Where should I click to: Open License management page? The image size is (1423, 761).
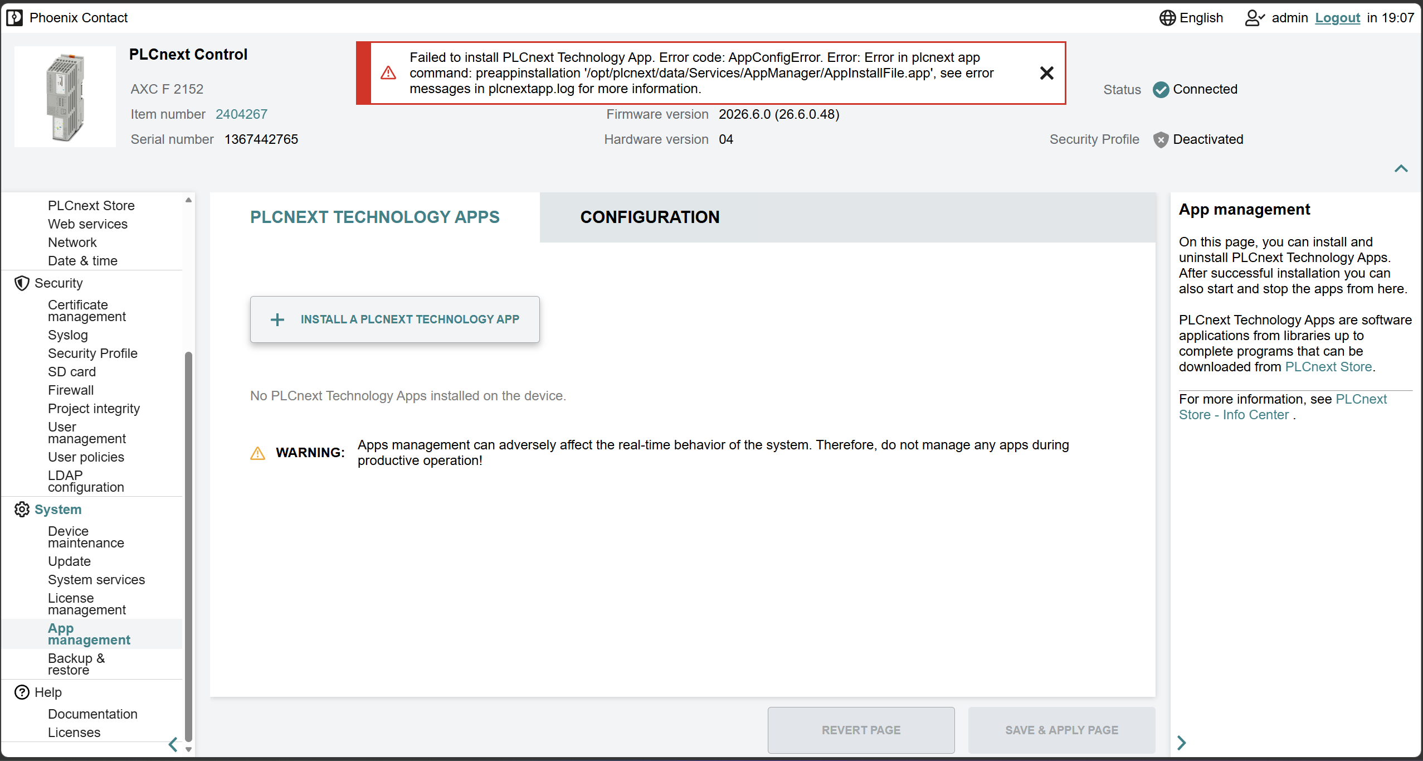tap(87, 604)
